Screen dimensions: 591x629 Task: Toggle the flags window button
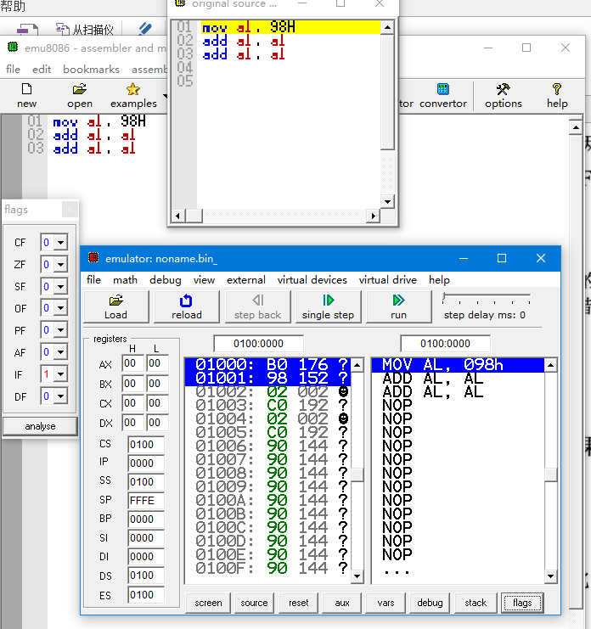[x=522, y=603]
